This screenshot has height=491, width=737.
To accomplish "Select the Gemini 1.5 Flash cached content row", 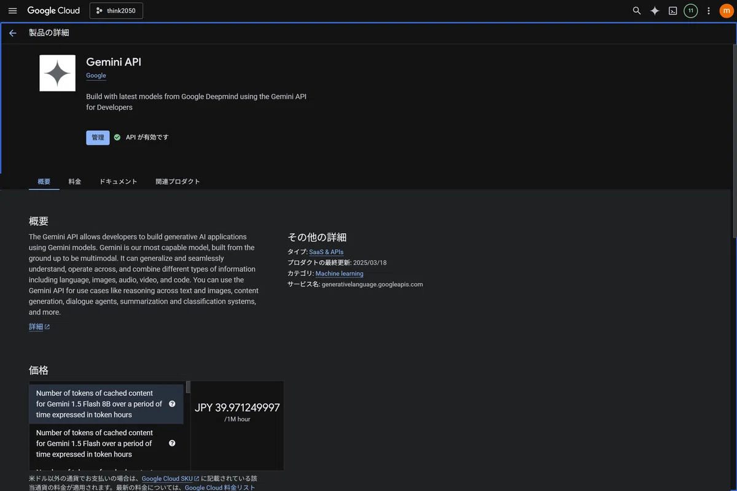I will click(106, 443).
